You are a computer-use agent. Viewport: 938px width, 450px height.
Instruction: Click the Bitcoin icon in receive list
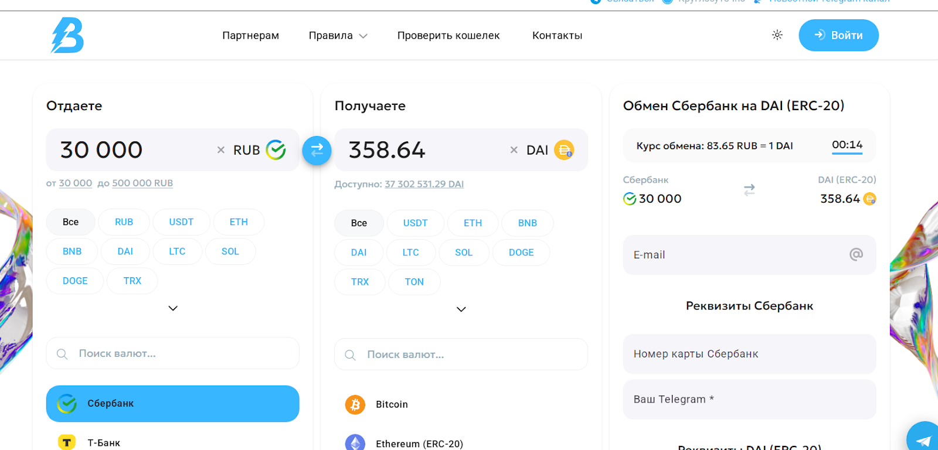tap(355, 404)
